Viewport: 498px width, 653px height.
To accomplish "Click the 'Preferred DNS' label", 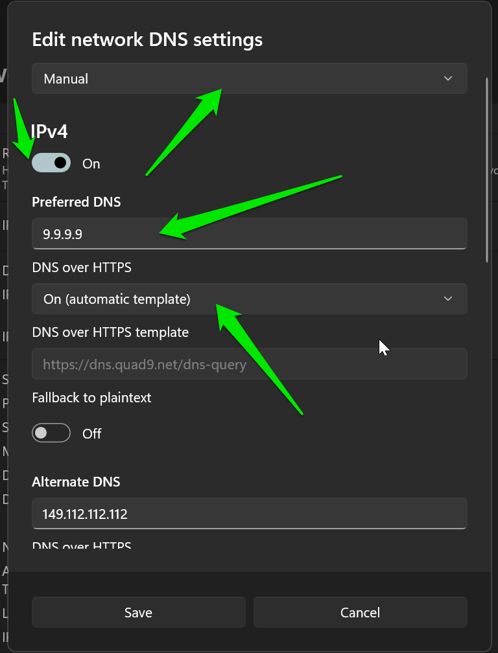I will (77, 202).
